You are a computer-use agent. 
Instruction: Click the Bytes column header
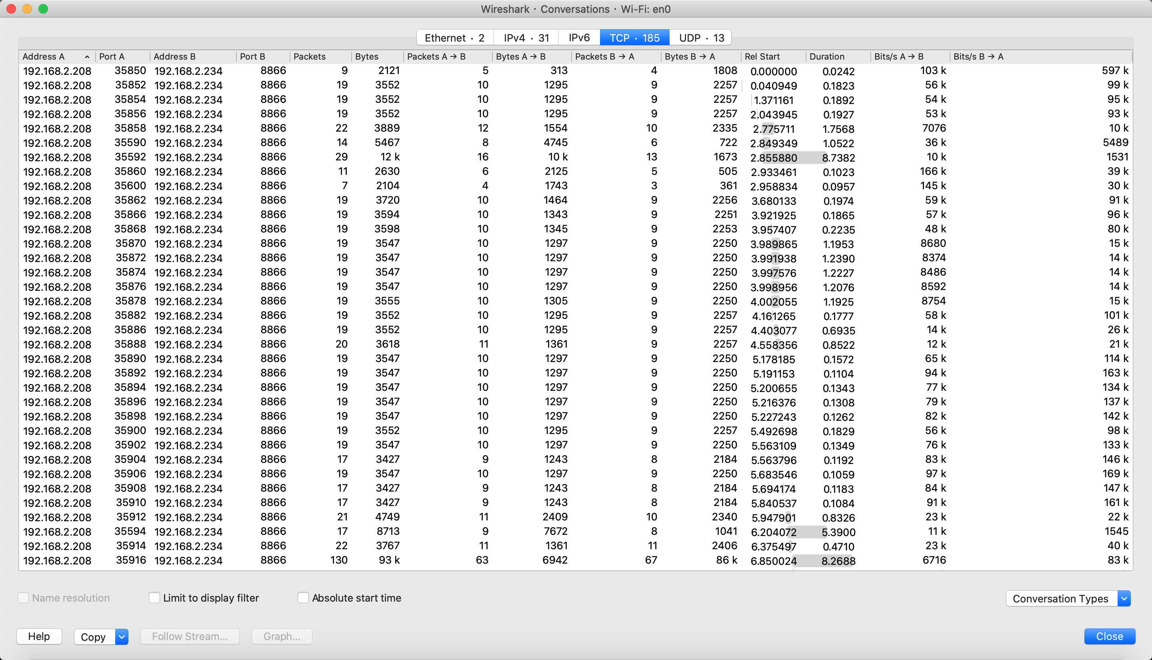(367, 57)
